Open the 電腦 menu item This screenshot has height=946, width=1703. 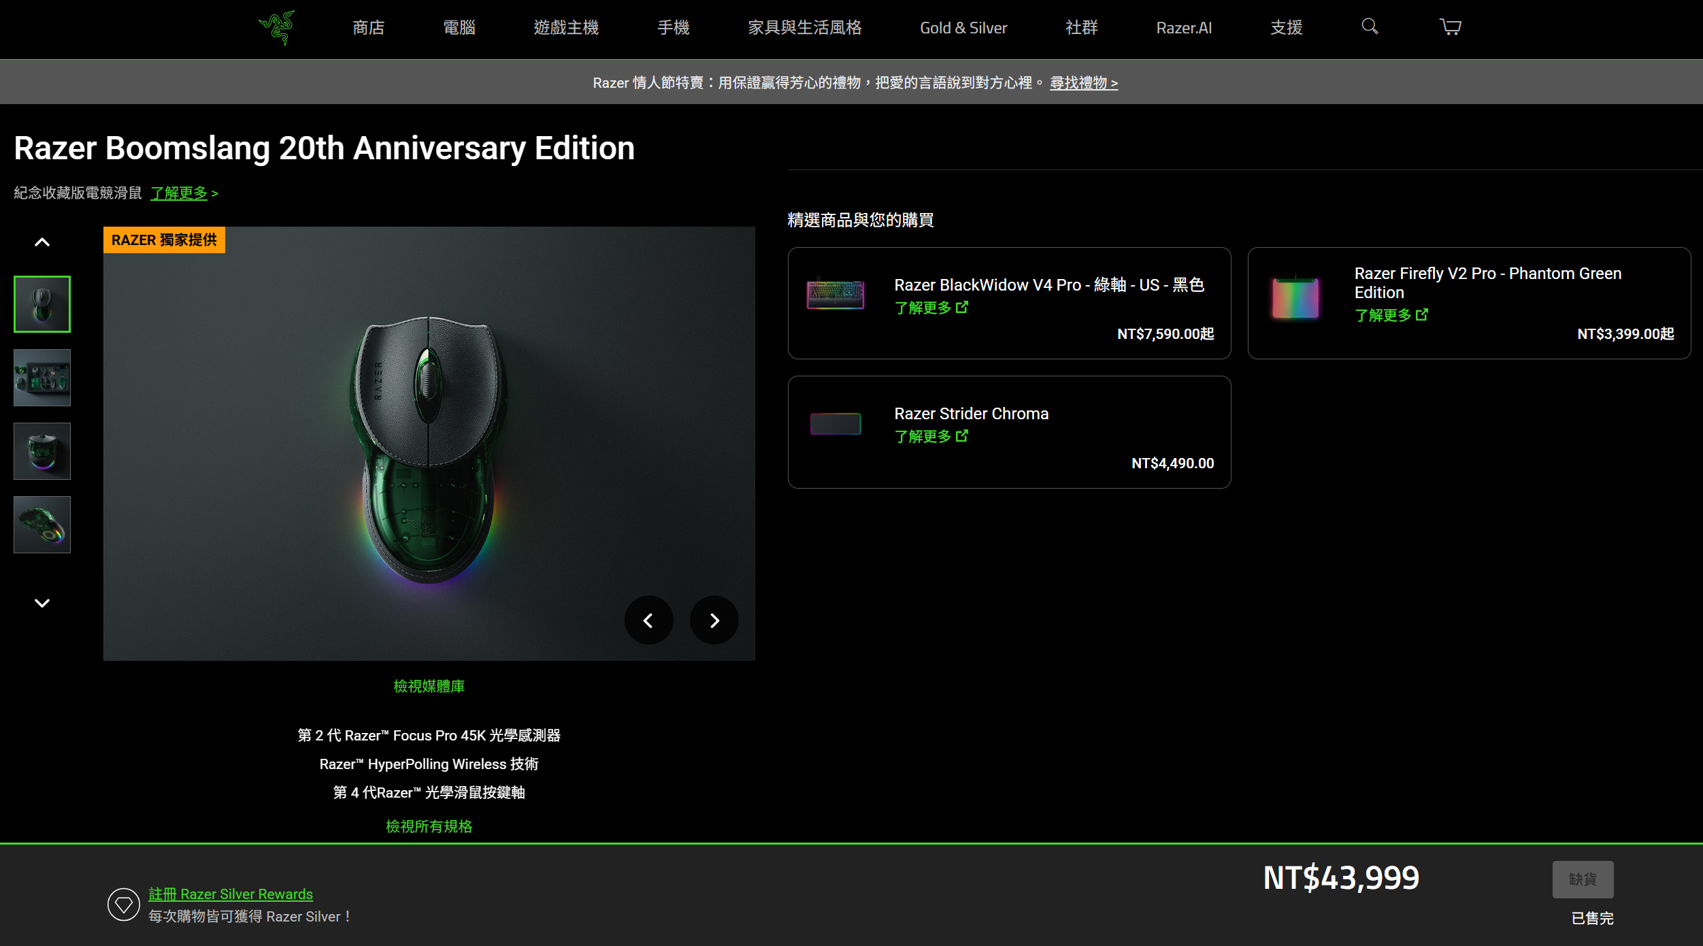tap(459, 27)
